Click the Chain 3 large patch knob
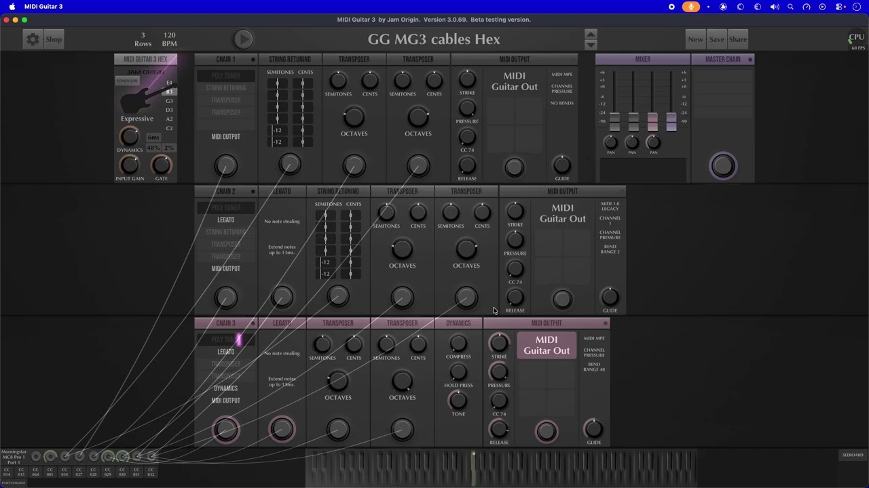Viewport: 869px width, 488px height. (226, 430)
